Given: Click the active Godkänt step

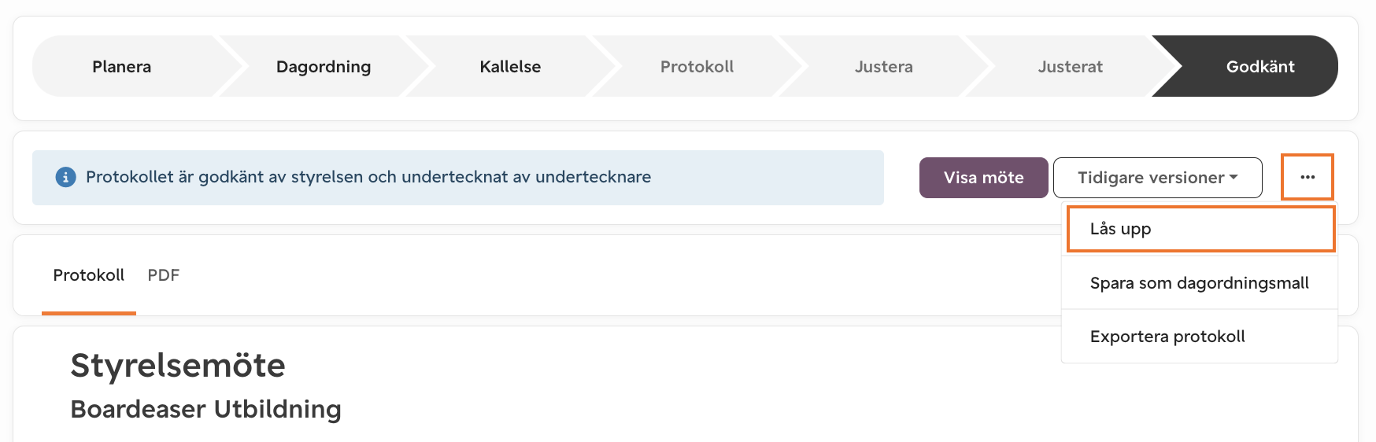Looking at the screenshot, I should coord(1260,66).
